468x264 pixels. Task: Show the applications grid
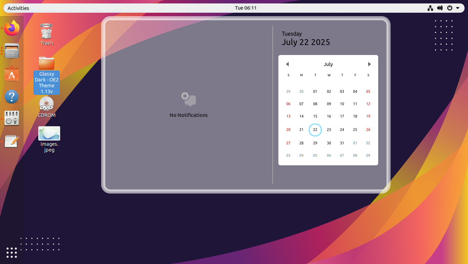click(12, 252)
